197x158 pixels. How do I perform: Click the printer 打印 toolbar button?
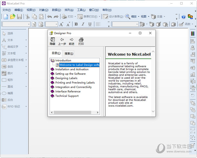click(x=67, y=17)
